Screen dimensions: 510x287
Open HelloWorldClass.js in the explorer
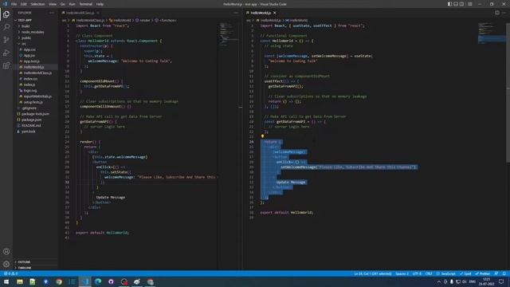(37, 73)
